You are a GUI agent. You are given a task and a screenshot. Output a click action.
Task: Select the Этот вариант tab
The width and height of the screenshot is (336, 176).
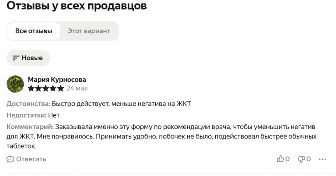[89, 31]
